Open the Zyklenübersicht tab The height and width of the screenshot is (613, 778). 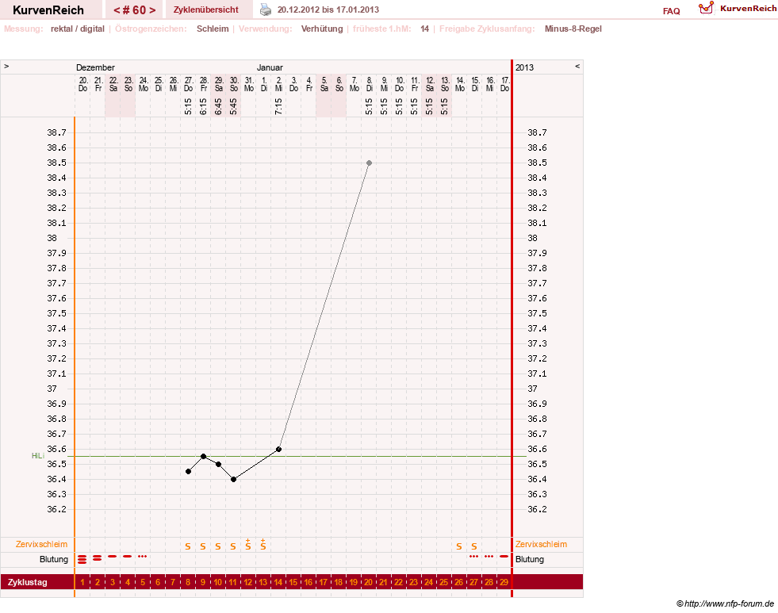206,10
